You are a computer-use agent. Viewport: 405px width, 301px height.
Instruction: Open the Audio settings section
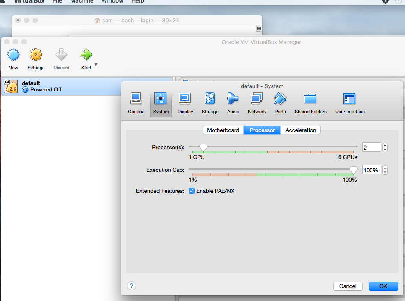click(x=233, y=103)
